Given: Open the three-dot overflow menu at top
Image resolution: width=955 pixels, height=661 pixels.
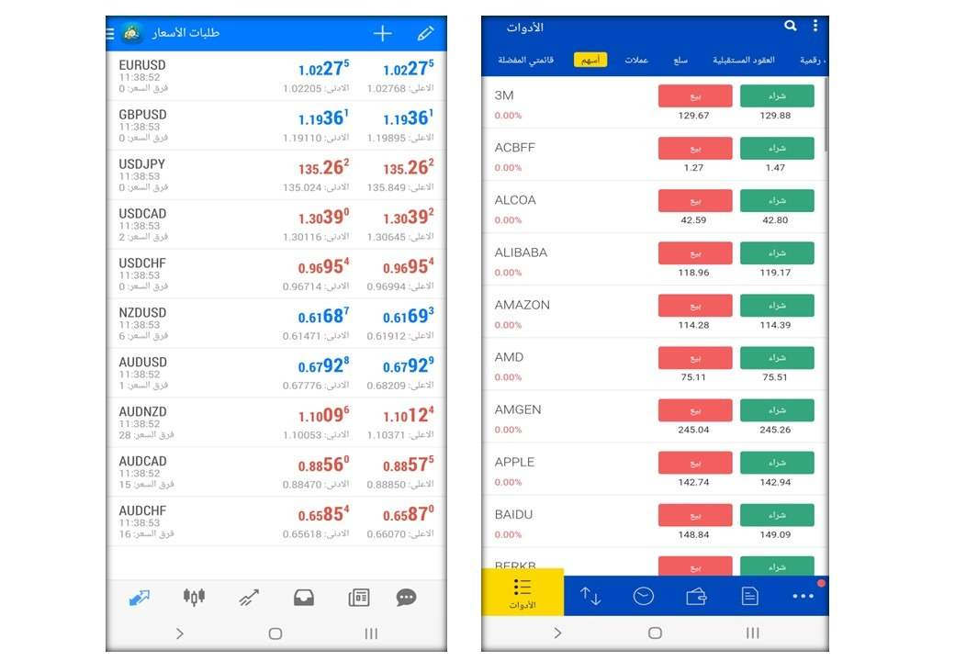Looking at the screenshot, I should click(815, 26).
